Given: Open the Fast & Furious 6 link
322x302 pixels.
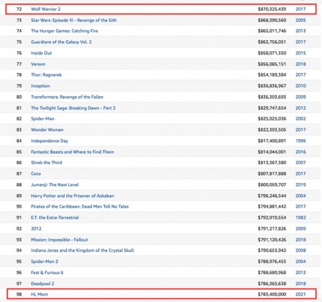Looking at the screenshot, I should (x=47, y=273).
